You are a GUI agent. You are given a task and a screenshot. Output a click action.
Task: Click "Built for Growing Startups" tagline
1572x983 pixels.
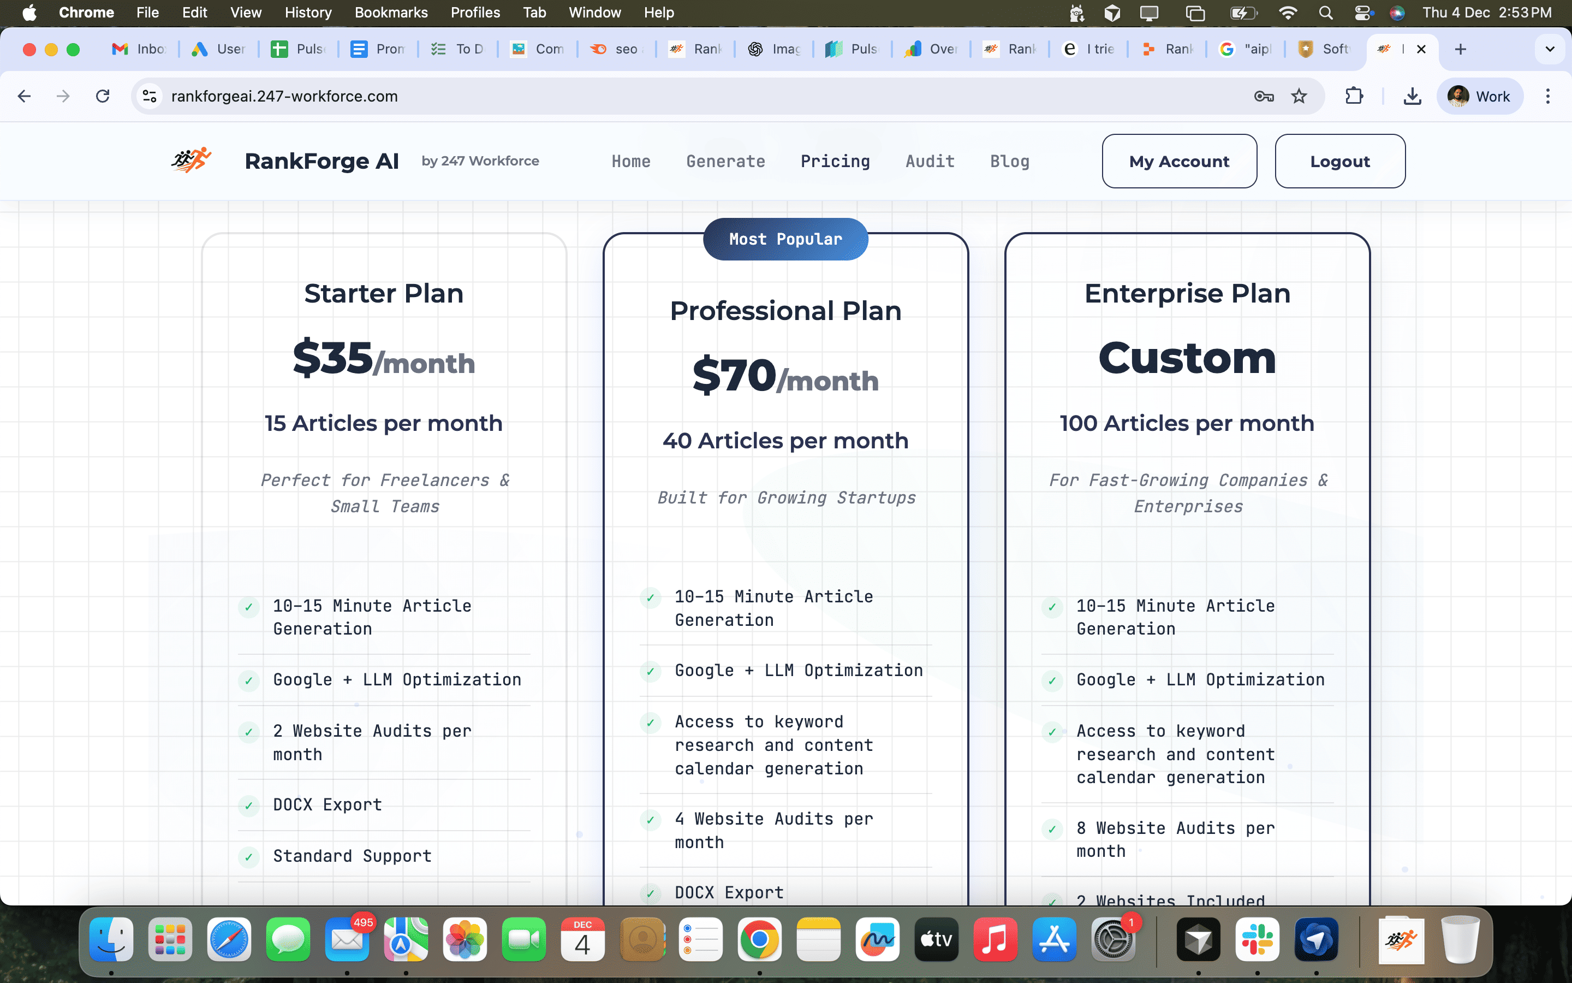click(x=786, y=498)
